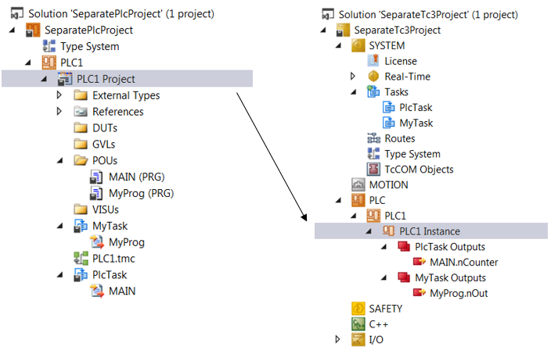Collapse the PlcTask node in the left tree
This screenshot has height=354, width=558.
point(59,275)
